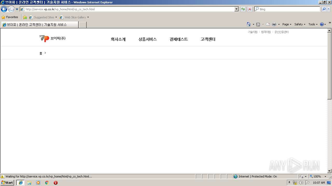Expand the Web Slice Gallery dropdown arrow
332x186 pixels.
pyautogui.click(x=88, y=17)
